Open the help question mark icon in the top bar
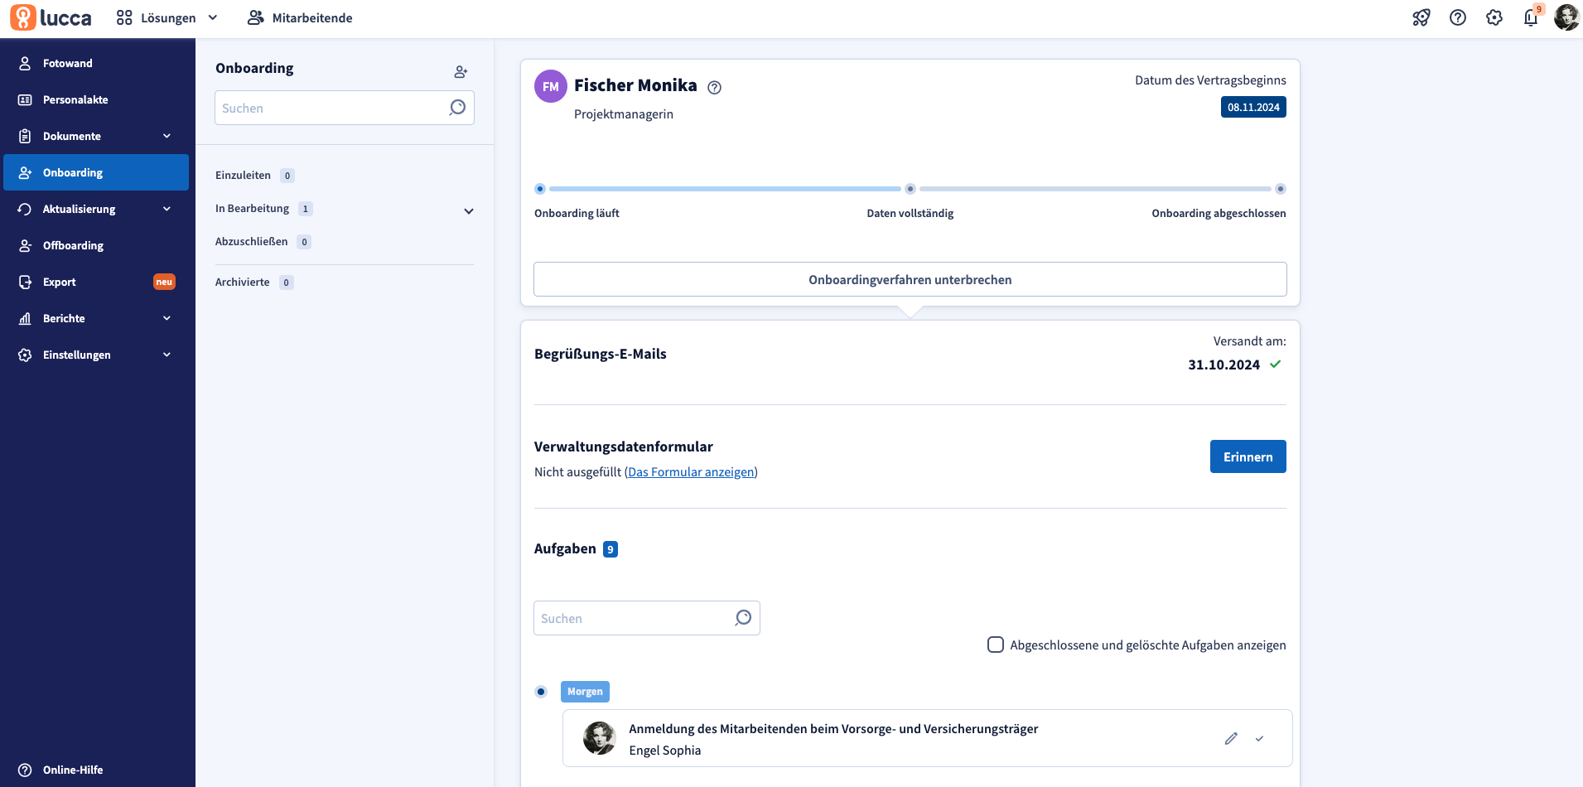 click(1457, 17)
